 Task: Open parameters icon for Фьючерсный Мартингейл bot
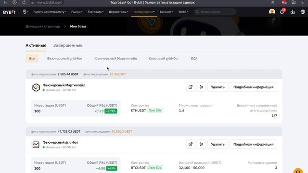[201, 87]
